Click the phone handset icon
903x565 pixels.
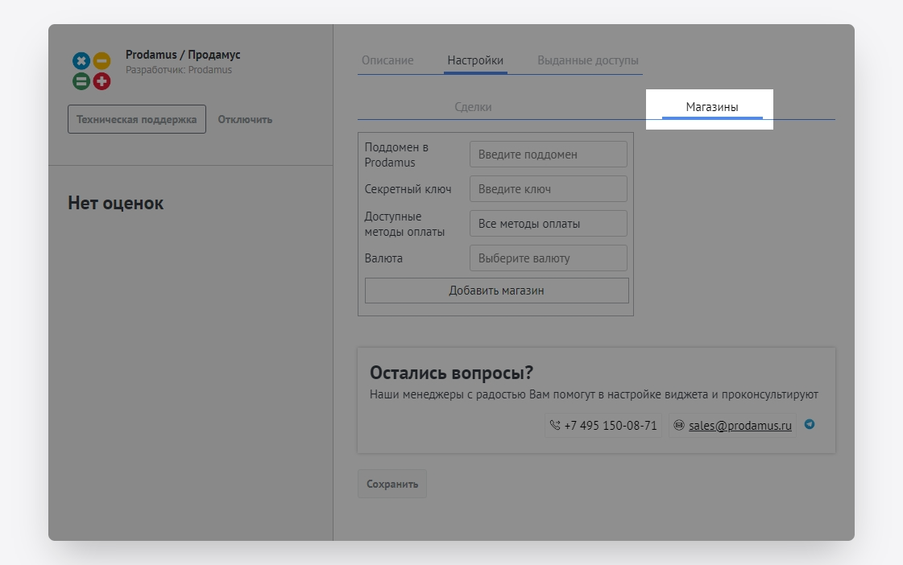pos(554,426)
